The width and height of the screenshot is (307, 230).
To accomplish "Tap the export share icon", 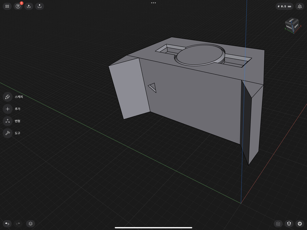I will (40, 6).
